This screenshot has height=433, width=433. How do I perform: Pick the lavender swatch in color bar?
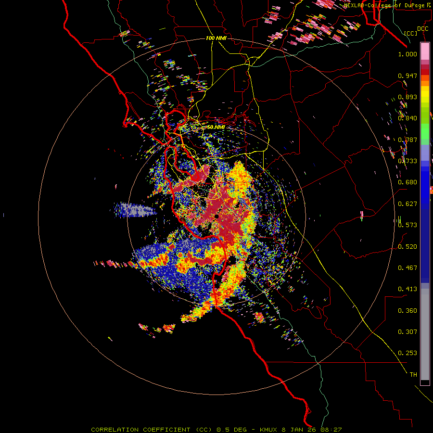pyautogui.click(x=425, y=153)
